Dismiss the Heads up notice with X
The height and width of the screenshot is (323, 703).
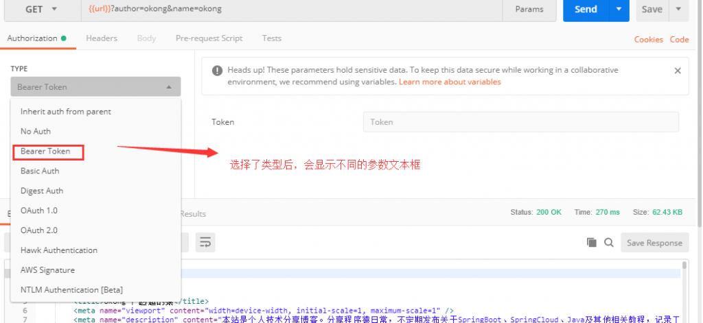tap(678, 71)
